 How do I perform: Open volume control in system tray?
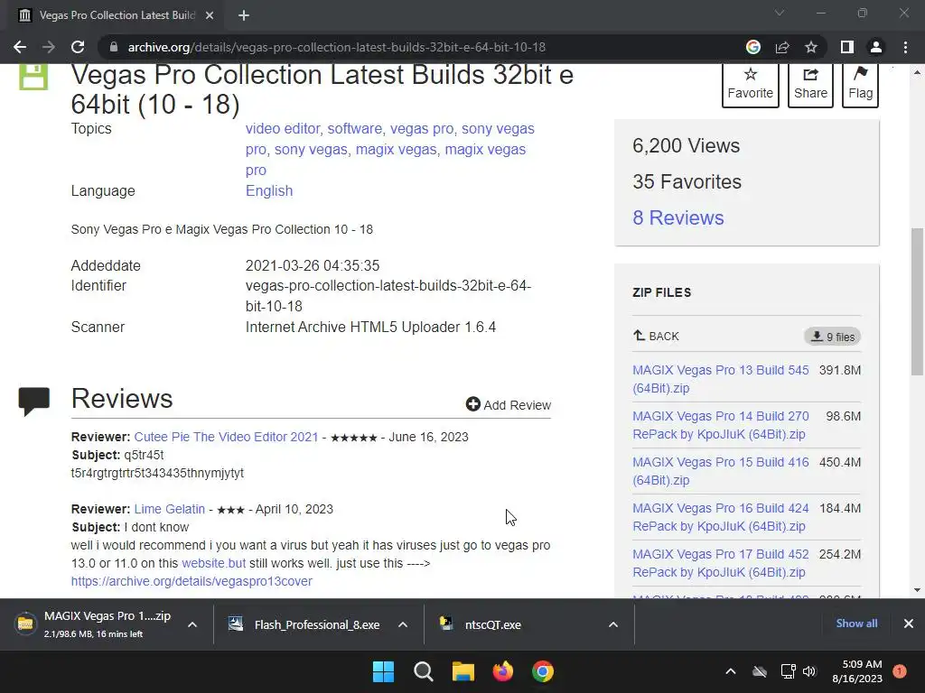[x=809, y=671]
